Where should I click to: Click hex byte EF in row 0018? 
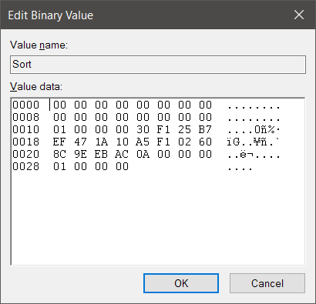click(x=59, y=142)
